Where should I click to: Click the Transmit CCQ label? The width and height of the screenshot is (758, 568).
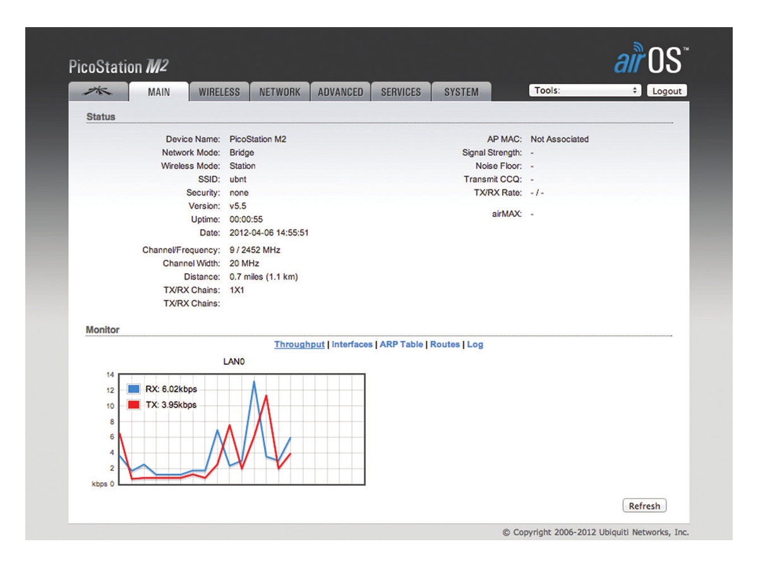[493, 179]
